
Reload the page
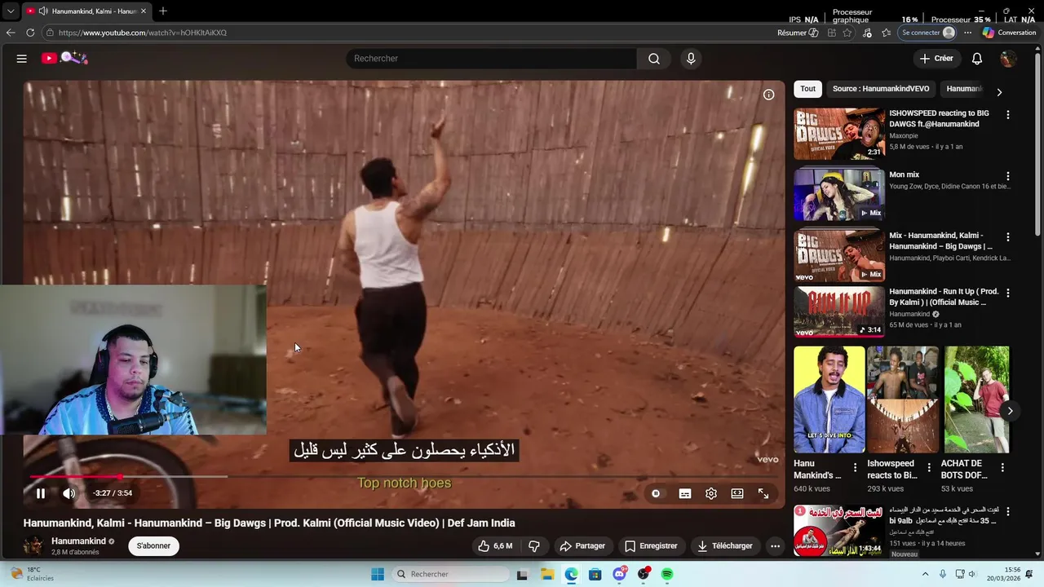(x=30, y=33)
